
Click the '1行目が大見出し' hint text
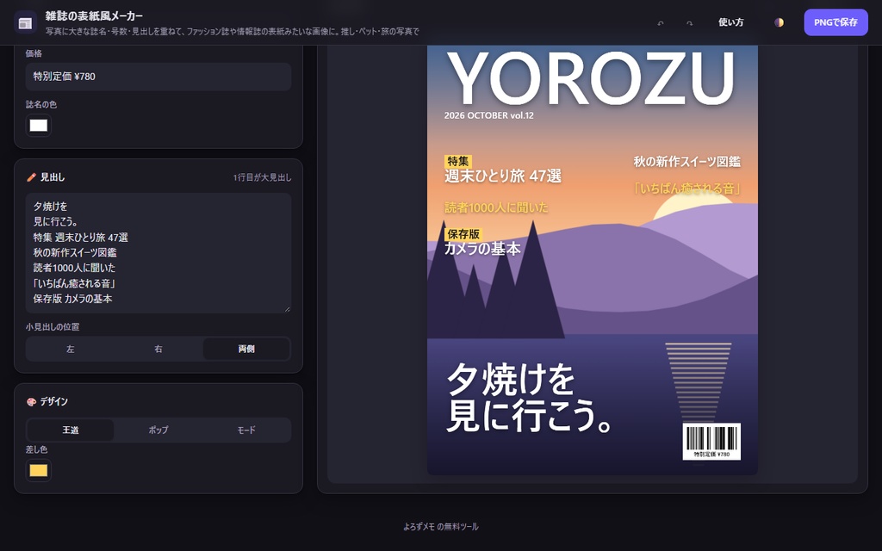[262, 177]
